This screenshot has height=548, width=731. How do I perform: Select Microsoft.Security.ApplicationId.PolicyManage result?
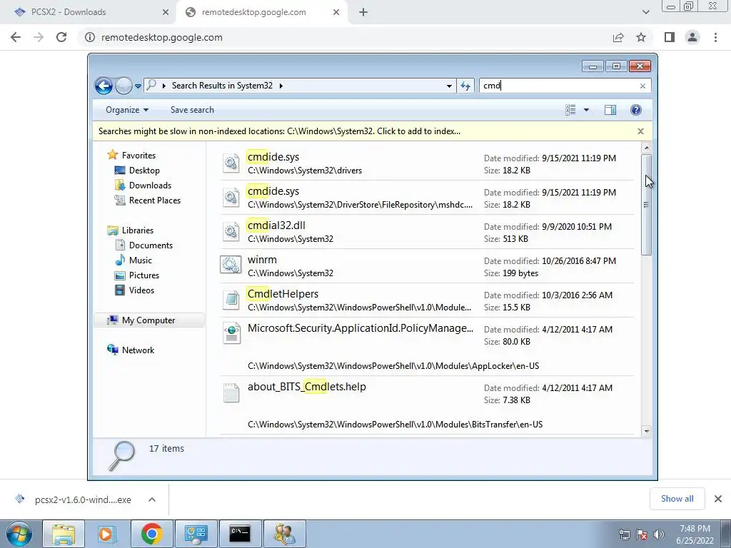pyautogui.click(x=427, y=347)
